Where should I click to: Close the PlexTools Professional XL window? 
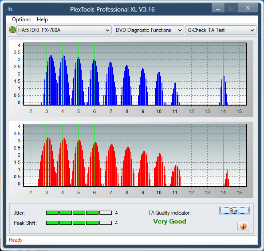pos(248,8)
